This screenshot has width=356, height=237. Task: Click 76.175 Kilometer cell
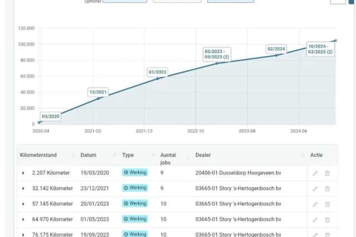pos(52,234)
